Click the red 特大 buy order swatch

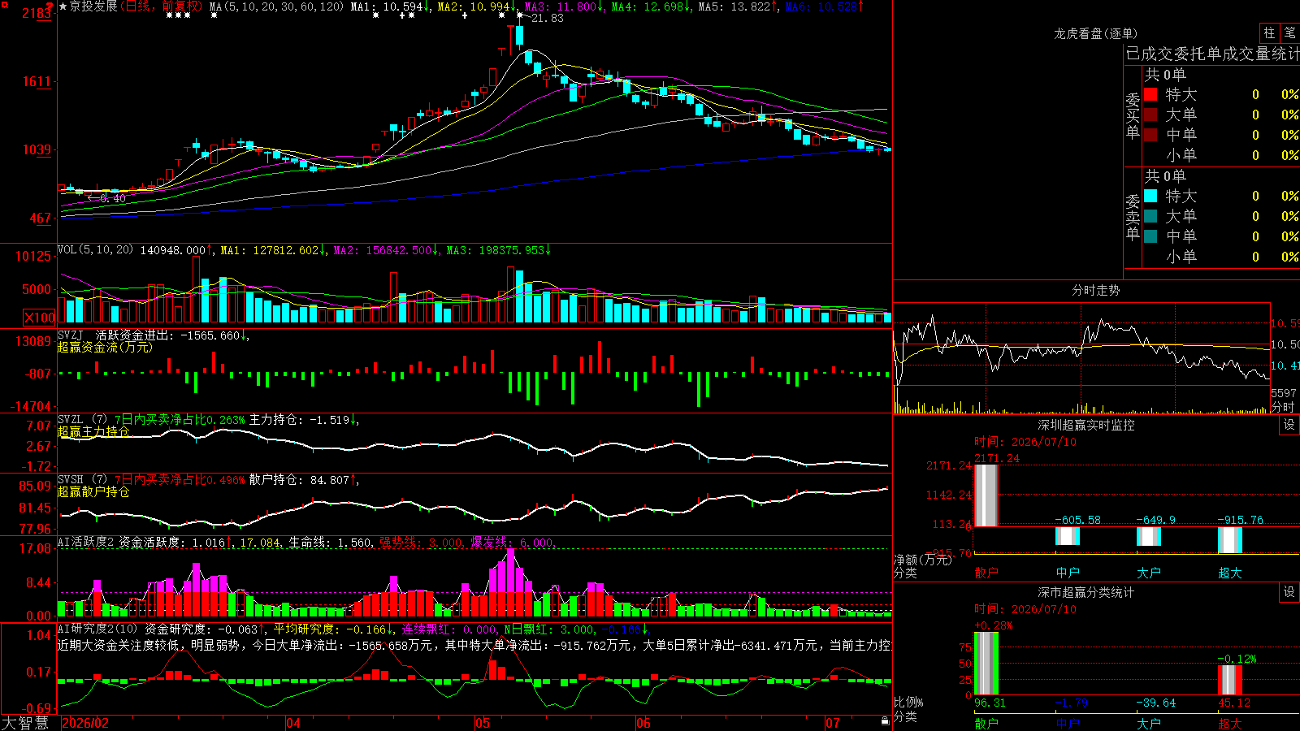(x=1150, y=94)
